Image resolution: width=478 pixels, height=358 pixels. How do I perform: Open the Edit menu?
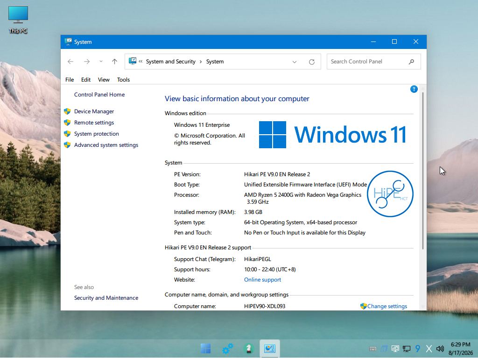86,79
